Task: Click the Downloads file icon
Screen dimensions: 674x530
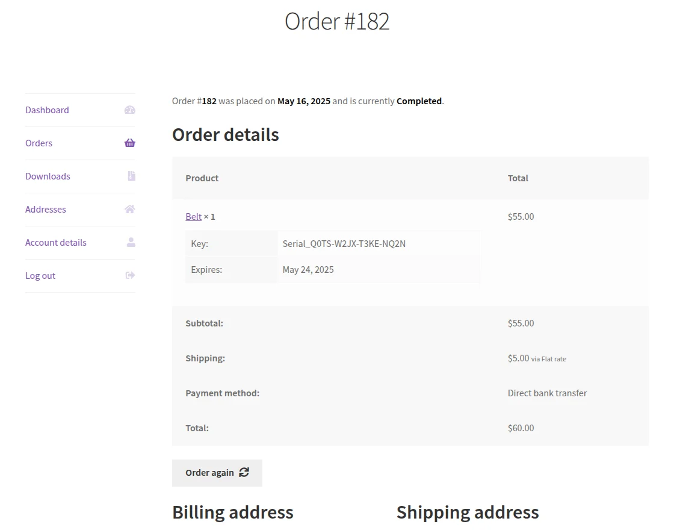Action: pos(130,176)
